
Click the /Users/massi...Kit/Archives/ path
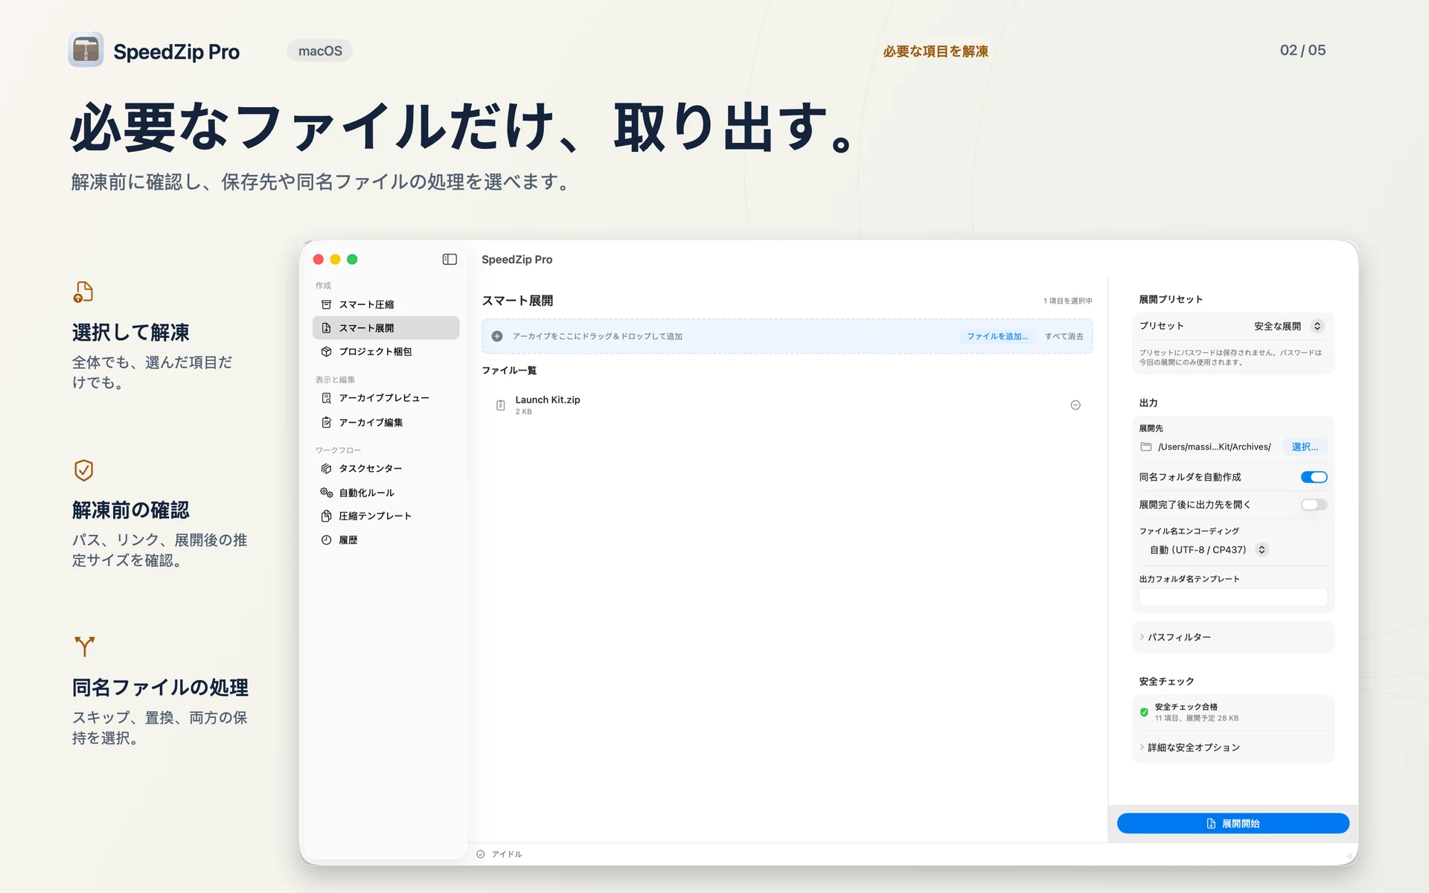click(1214, 446)
